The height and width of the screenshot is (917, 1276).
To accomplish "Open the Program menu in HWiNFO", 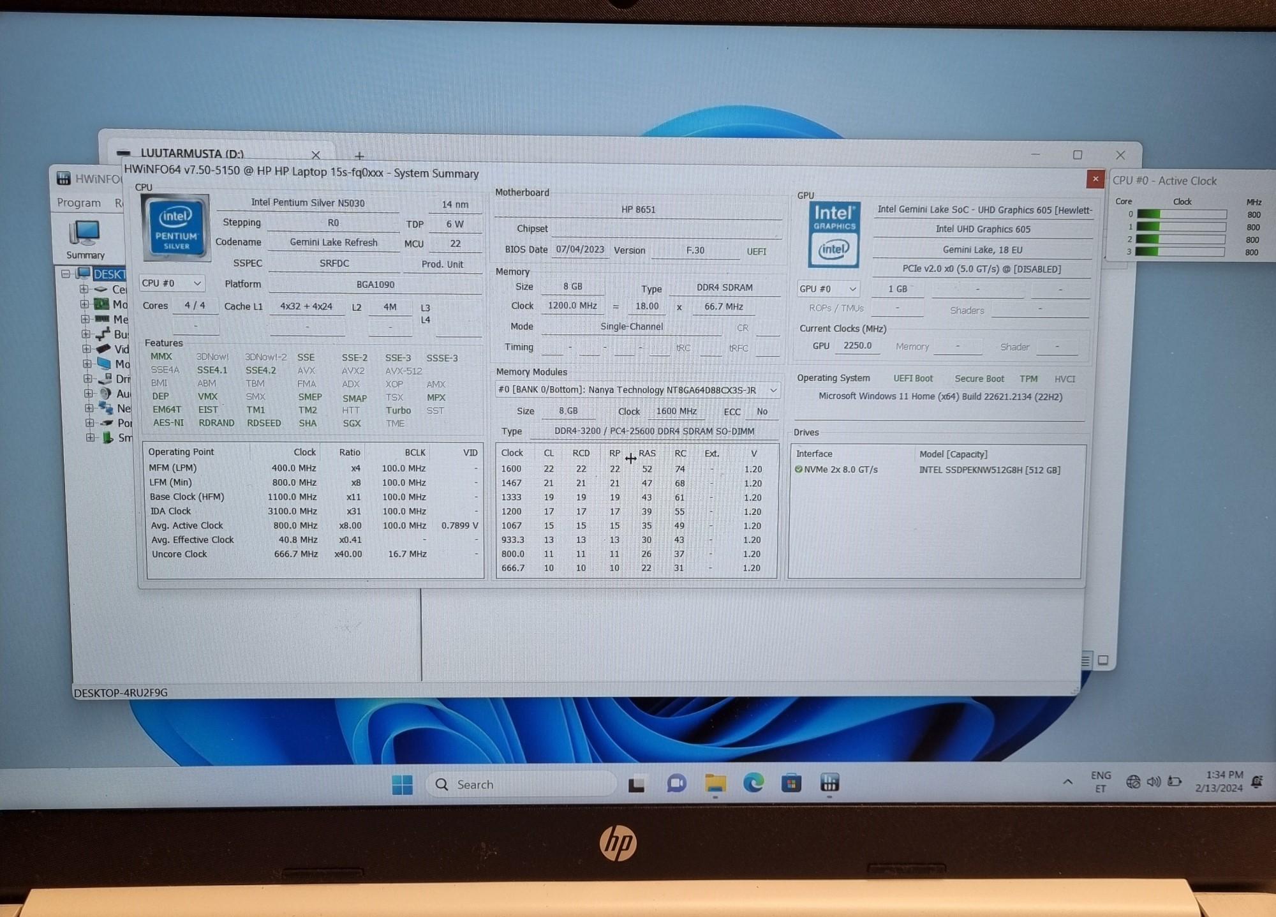I will tap(78, 202).
